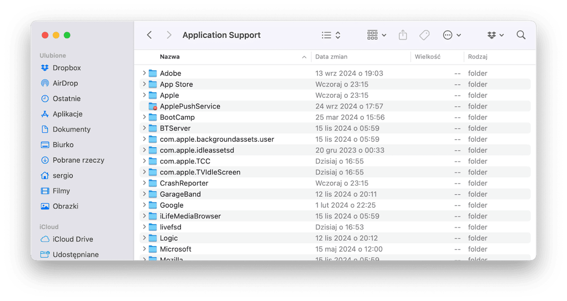Screen dimensions: 567x301
Task: Expand the com.apple.TCC folder
Action: [144, 161]
